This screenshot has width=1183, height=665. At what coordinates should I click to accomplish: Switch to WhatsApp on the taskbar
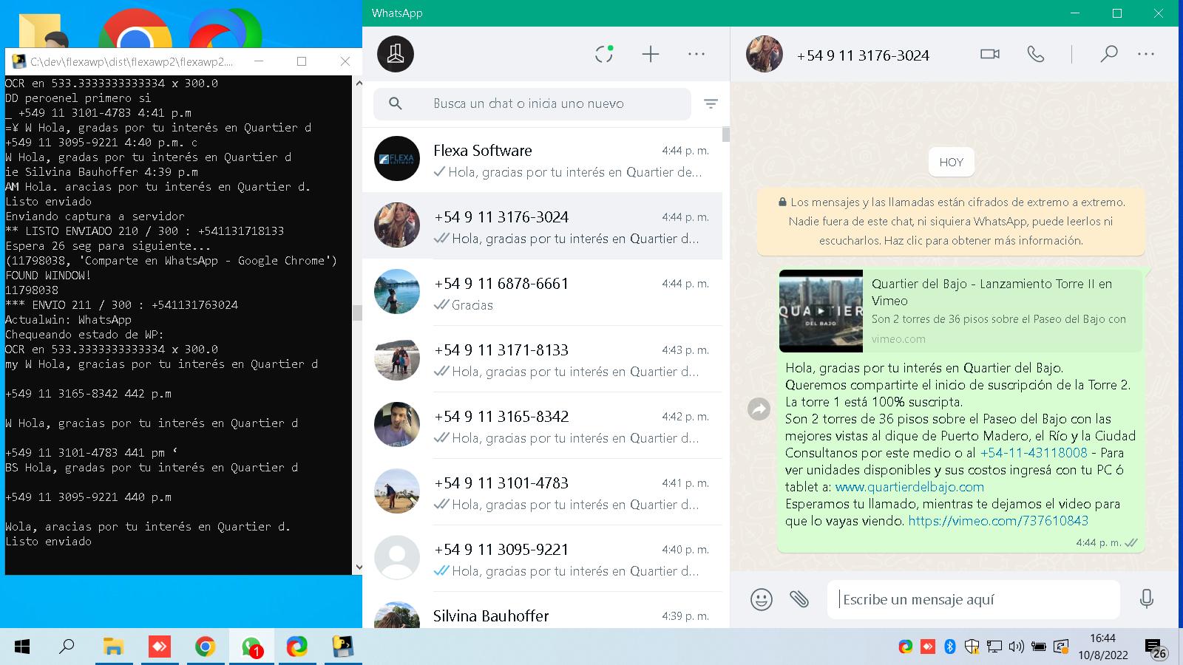251,647
